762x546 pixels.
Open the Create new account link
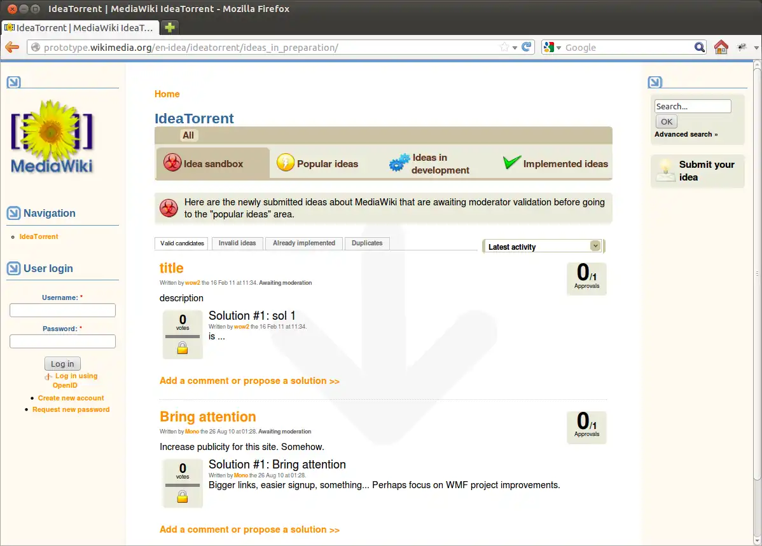[x=71, y=397]
